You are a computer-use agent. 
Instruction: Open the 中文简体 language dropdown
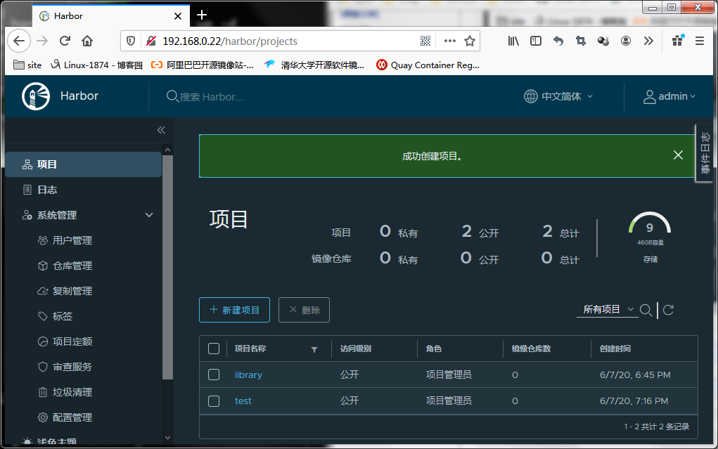pos(558,96)
